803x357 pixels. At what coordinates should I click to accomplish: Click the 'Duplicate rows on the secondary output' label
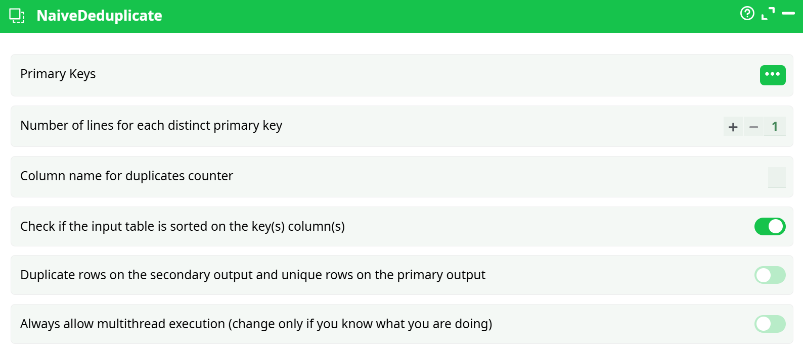click(252, 275)
